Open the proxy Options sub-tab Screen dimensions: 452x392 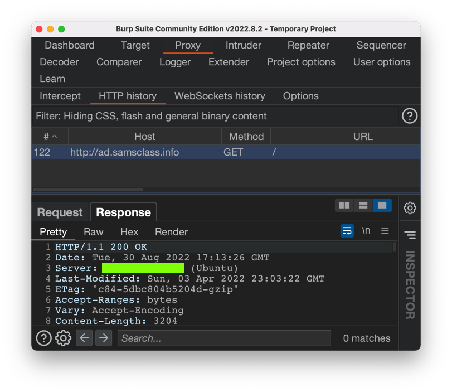(x=300, y=96)
